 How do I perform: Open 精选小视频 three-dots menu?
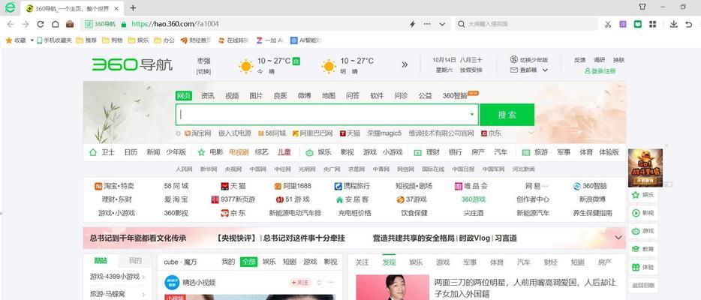[x=330, y=282]
